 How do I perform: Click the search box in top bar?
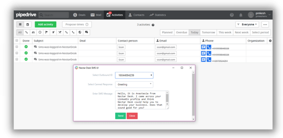coord(53,15)
